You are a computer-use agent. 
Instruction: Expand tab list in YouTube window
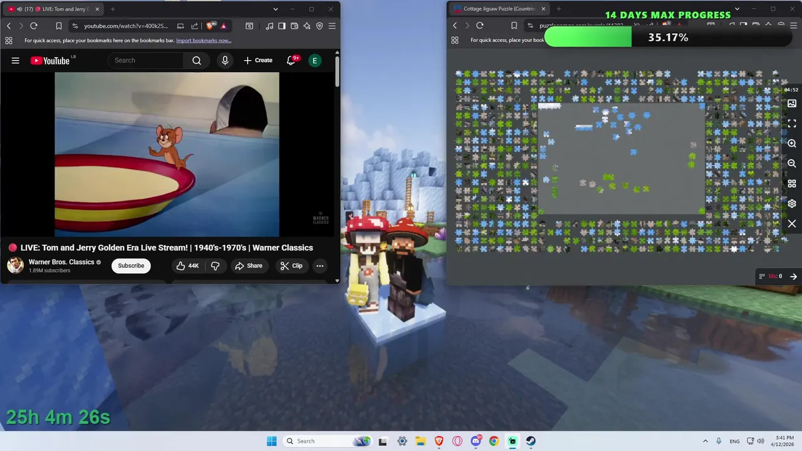tap(275, 9)
